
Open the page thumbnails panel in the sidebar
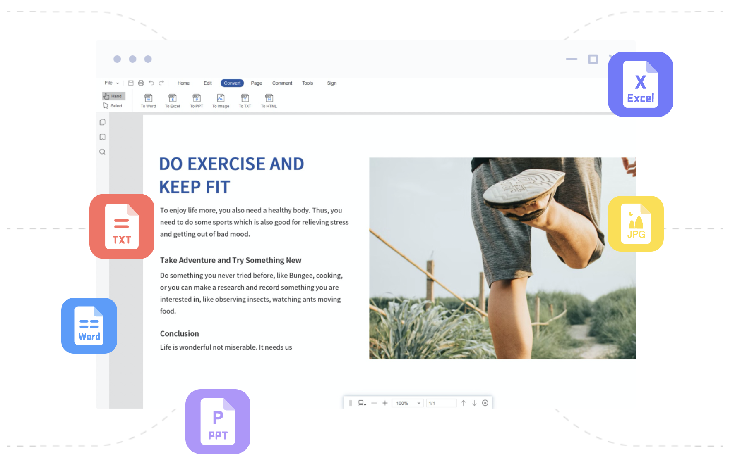coord(103,122)
